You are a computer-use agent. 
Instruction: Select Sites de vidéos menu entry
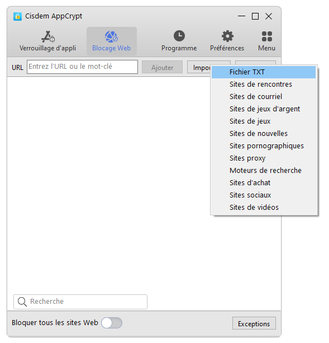[x=264, y=207]
